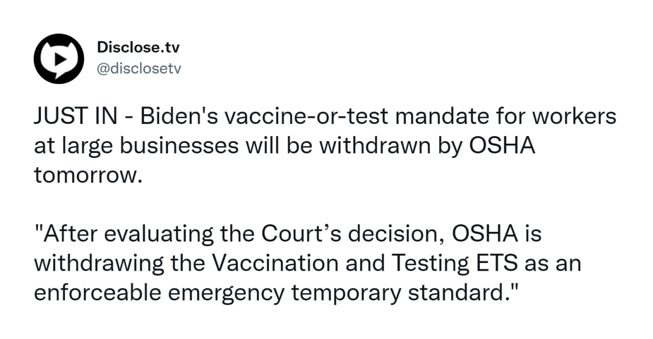The image size is (653, 339).
Task: Open the Disclose.tv display name
Action: coord(138,48)
